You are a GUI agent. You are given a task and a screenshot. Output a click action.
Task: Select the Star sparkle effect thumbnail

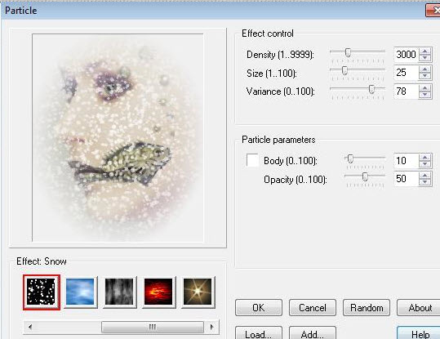point(198,292)
